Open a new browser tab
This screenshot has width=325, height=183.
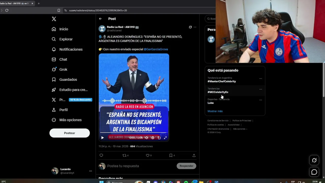[x=39, y=4]
